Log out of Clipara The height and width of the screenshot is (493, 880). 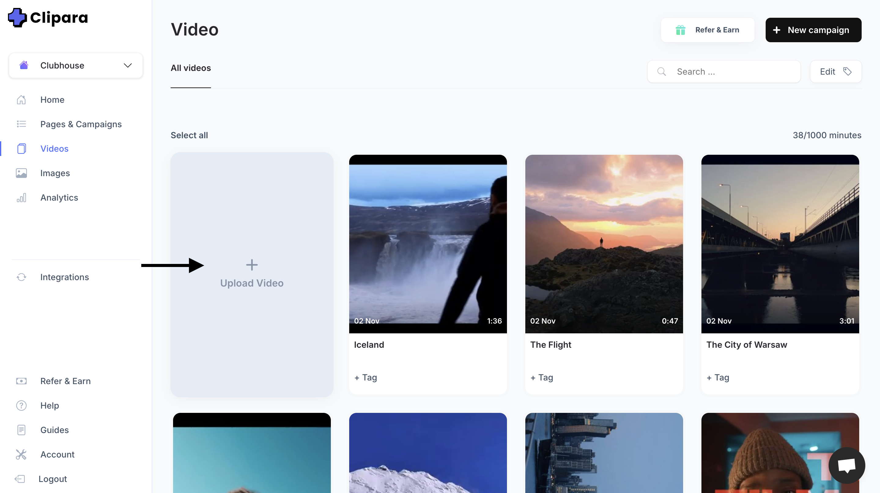53,479
